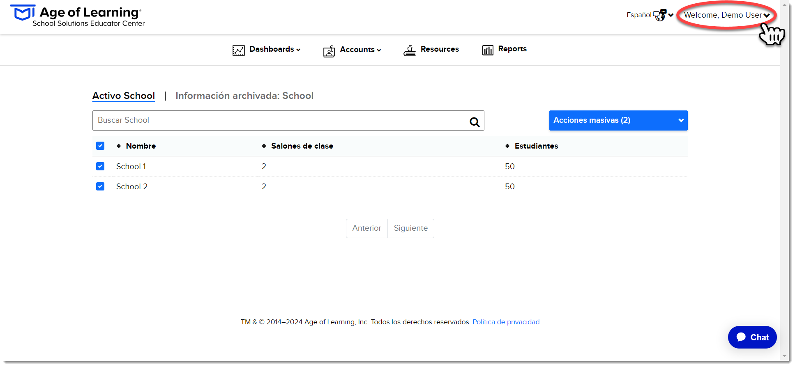Click the Dashboards chart icon
This screenshot has width=795, height=367.
tap(239, 50)
